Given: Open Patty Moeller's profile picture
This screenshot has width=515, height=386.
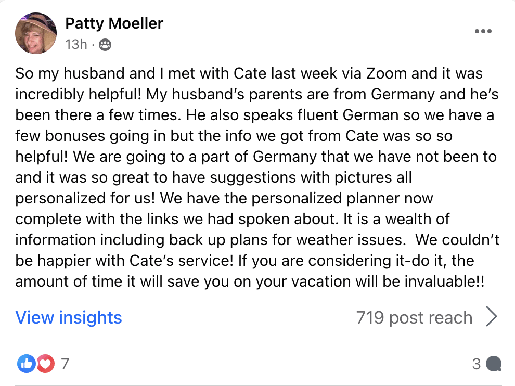Looking at the screenshot, I should click(x=36, y=33).
